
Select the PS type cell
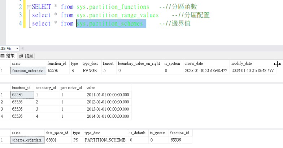77,140
